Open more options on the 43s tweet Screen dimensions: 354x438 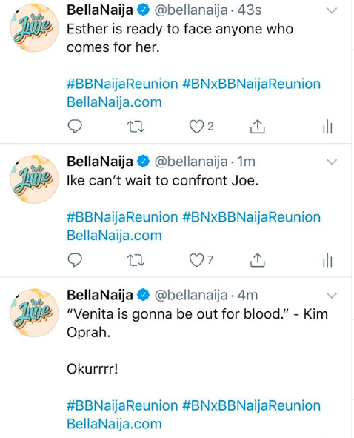(332, 10)
